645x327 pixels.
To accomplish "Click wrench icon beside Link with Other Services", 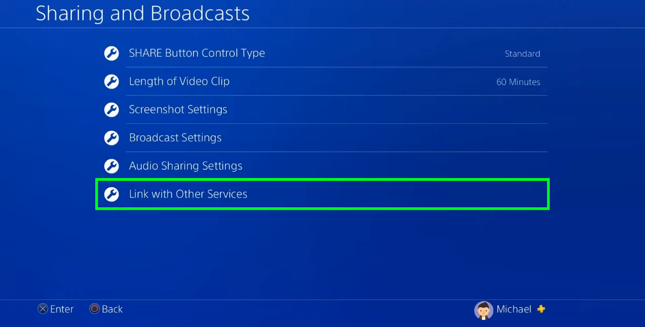I will click(x=111, y=194).
